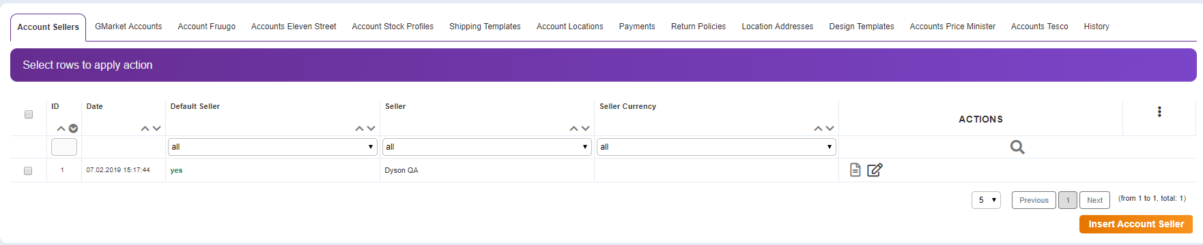The width and height of the screenshot is (1203, 245).
Task: Click the magnifier search icon under Actions
Action: (1017, 147)
